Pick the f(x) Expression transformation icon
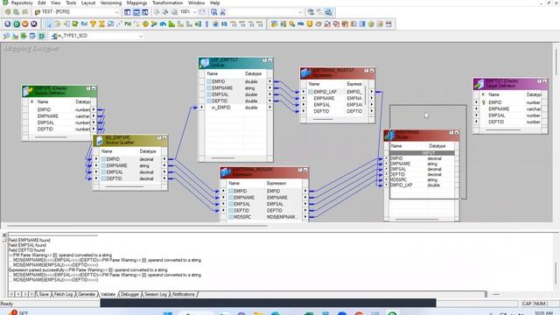The image size is (560, 315). 84,24
